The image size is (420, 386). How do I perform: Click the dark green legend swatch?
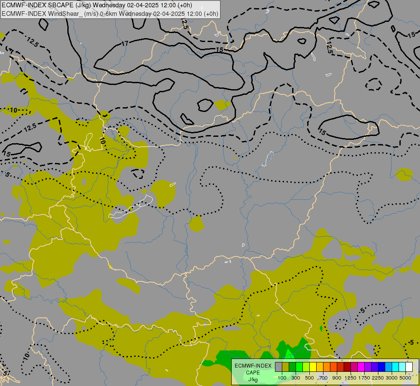pos(293,367)
